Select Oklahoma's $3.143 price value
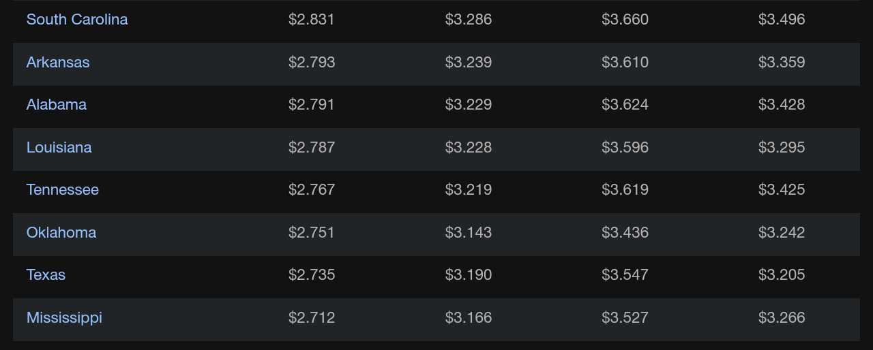 [x=469, y=233]
